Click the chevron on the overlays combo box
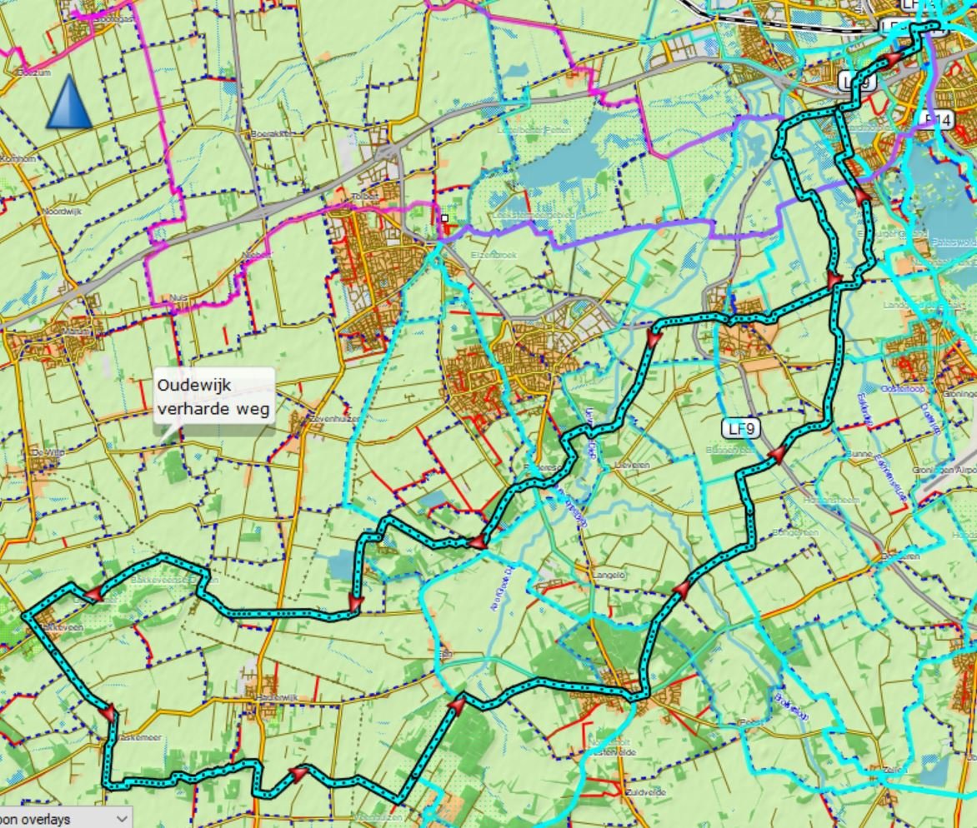977x828 pixels. 123,819
